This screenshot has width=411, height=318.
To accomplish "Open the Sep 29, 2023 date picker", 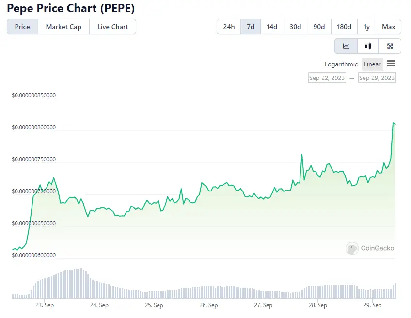I will (377, 78).
